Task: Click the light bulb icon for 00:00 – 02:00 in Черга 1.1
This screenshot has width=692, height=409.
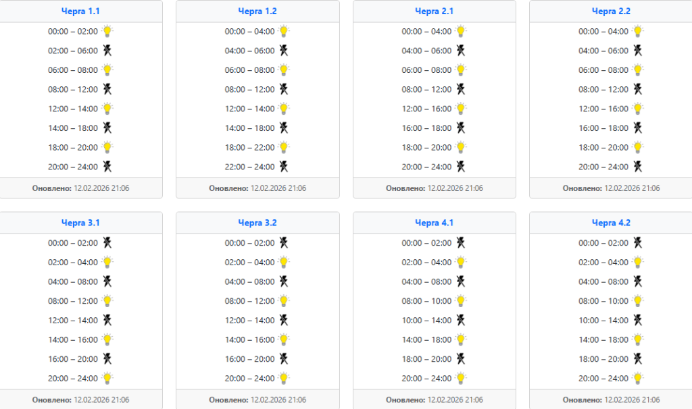Action: pos(107,31)
